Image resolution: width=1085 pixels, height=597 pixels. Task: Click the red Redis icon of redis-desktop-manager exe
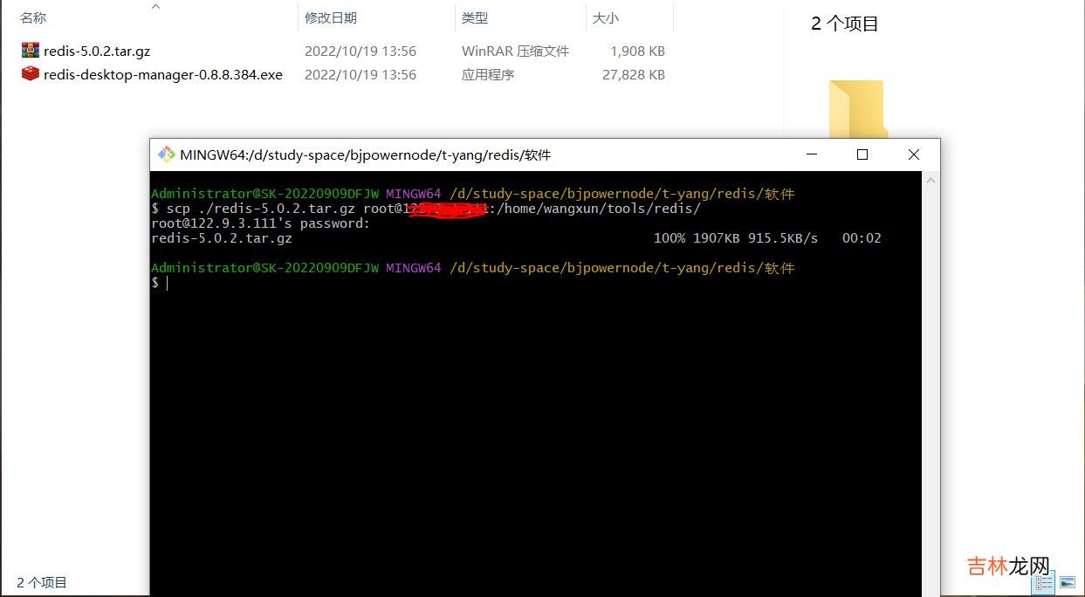(x=31, y=75)
